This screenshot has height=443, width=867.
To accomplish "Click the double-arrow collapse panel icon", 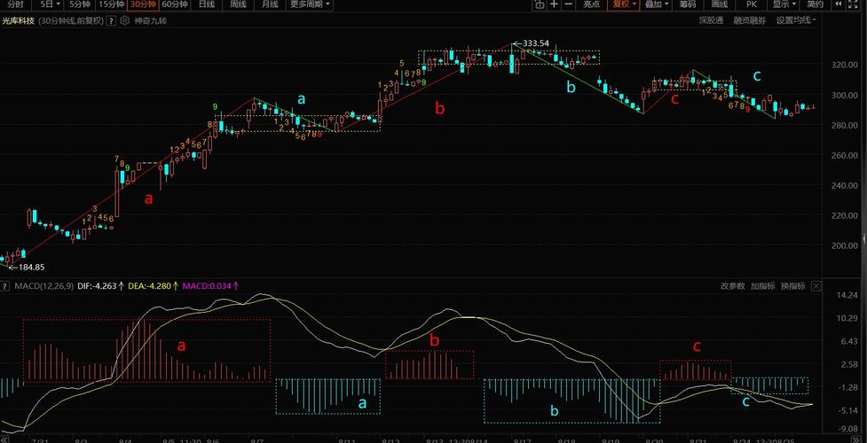I will [839, 4].
